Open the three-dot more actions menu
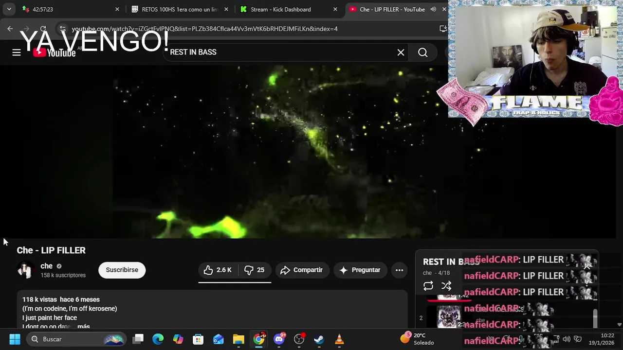 pos(399,270)
